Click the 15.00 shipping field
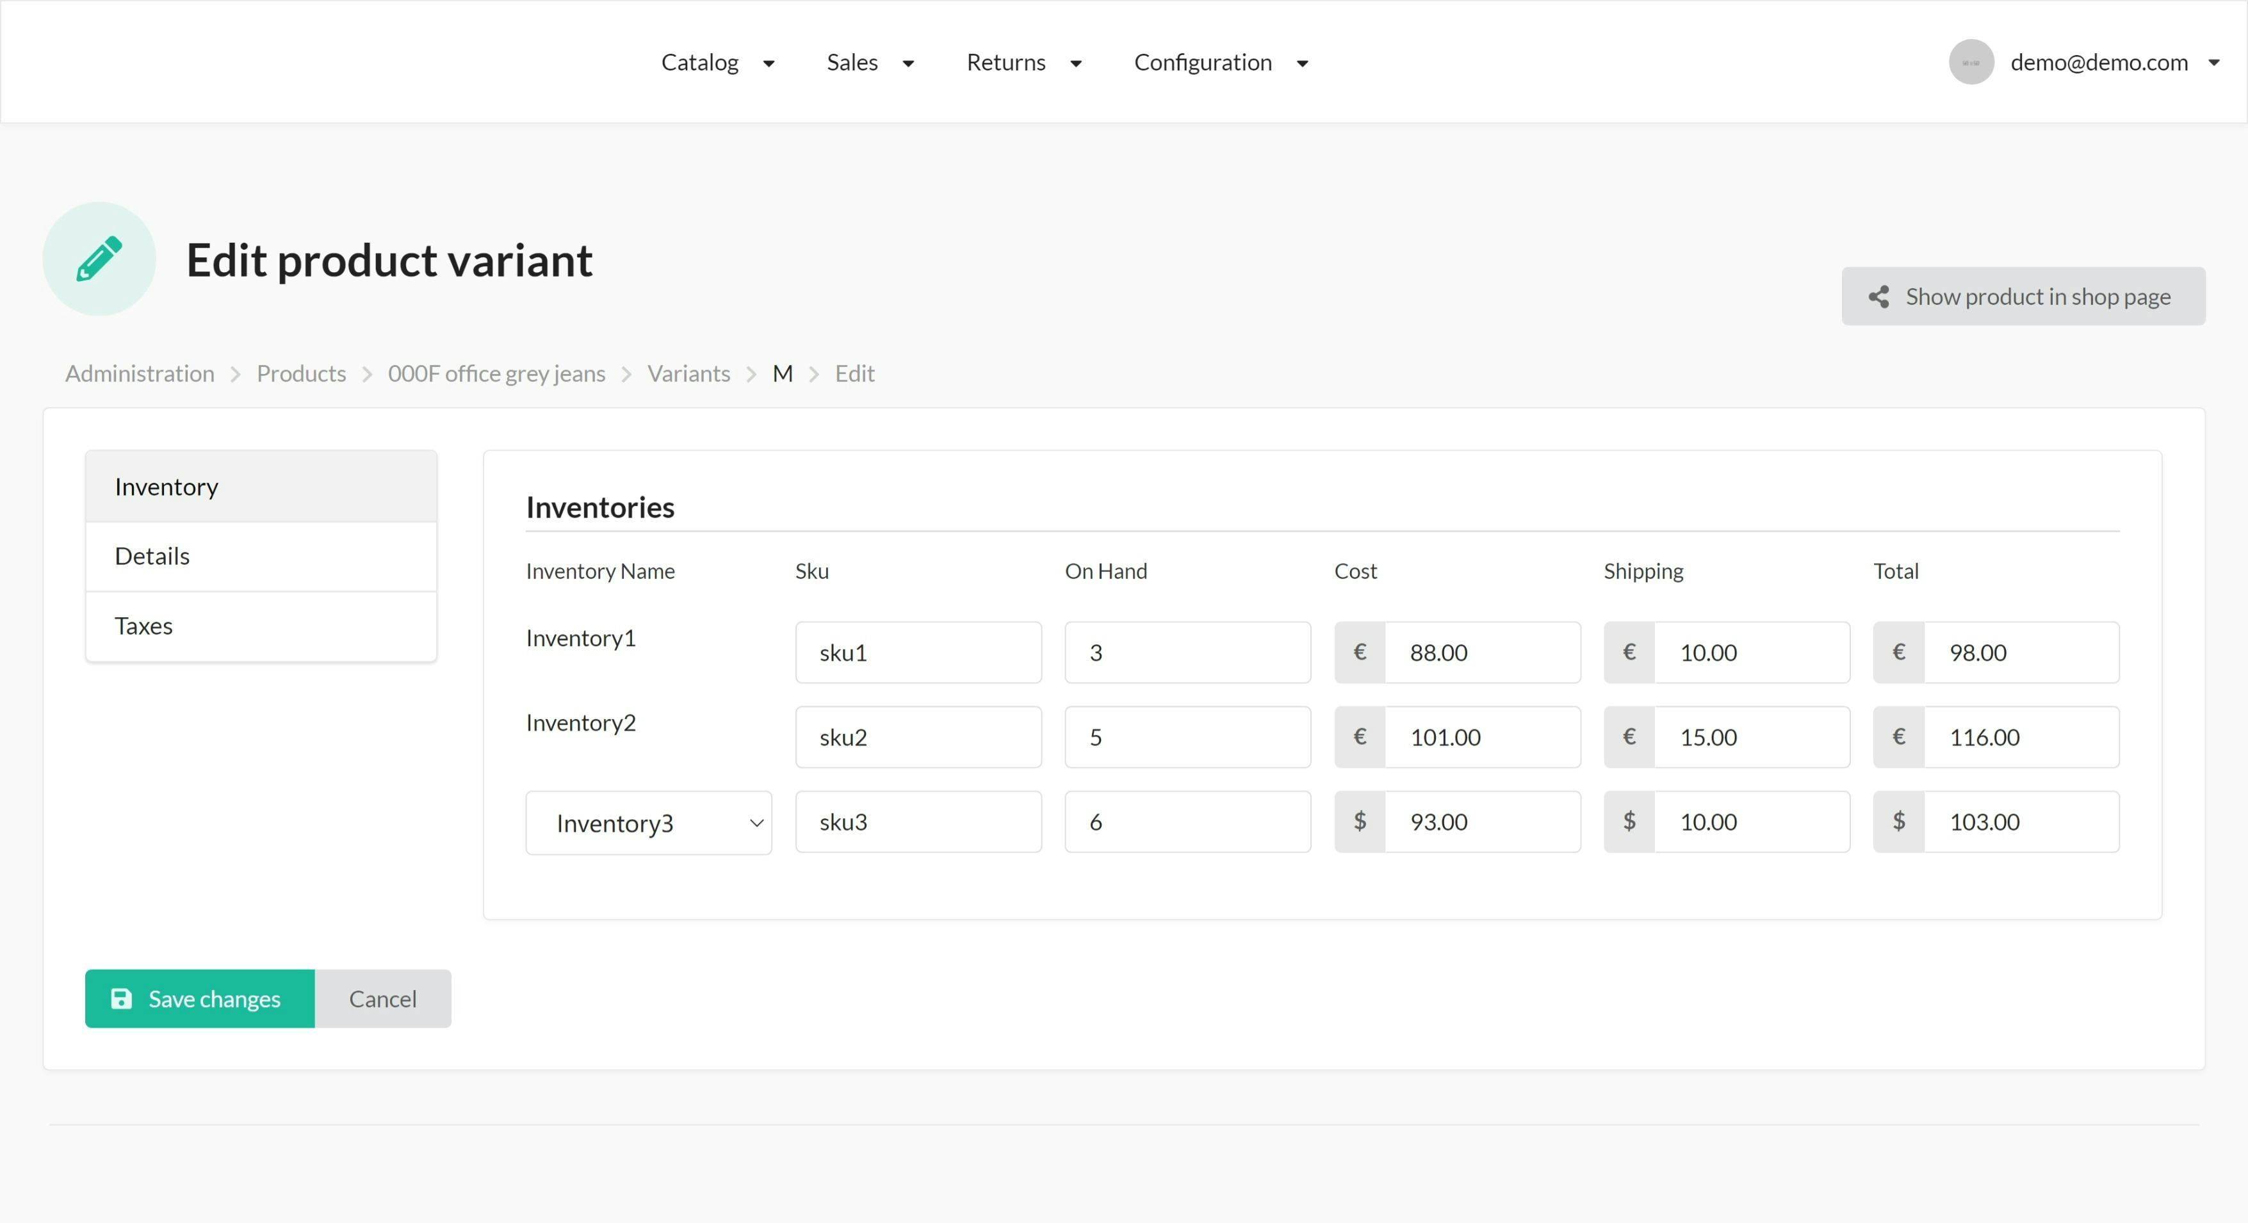Viewport: 2248px width, 1223px height. pos(1752,736)
